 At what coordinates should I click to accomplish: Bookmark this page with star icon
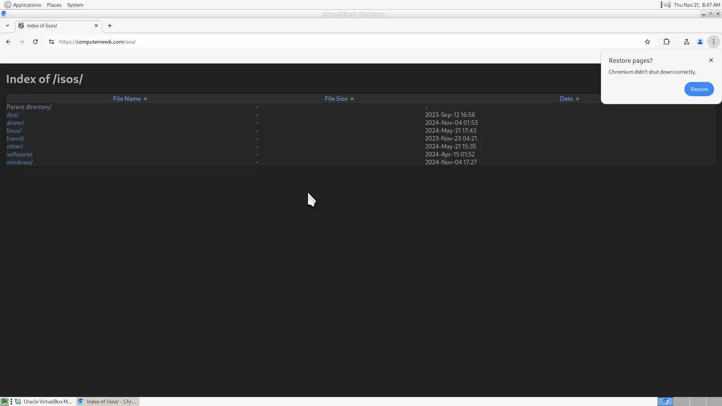point(647,42)
